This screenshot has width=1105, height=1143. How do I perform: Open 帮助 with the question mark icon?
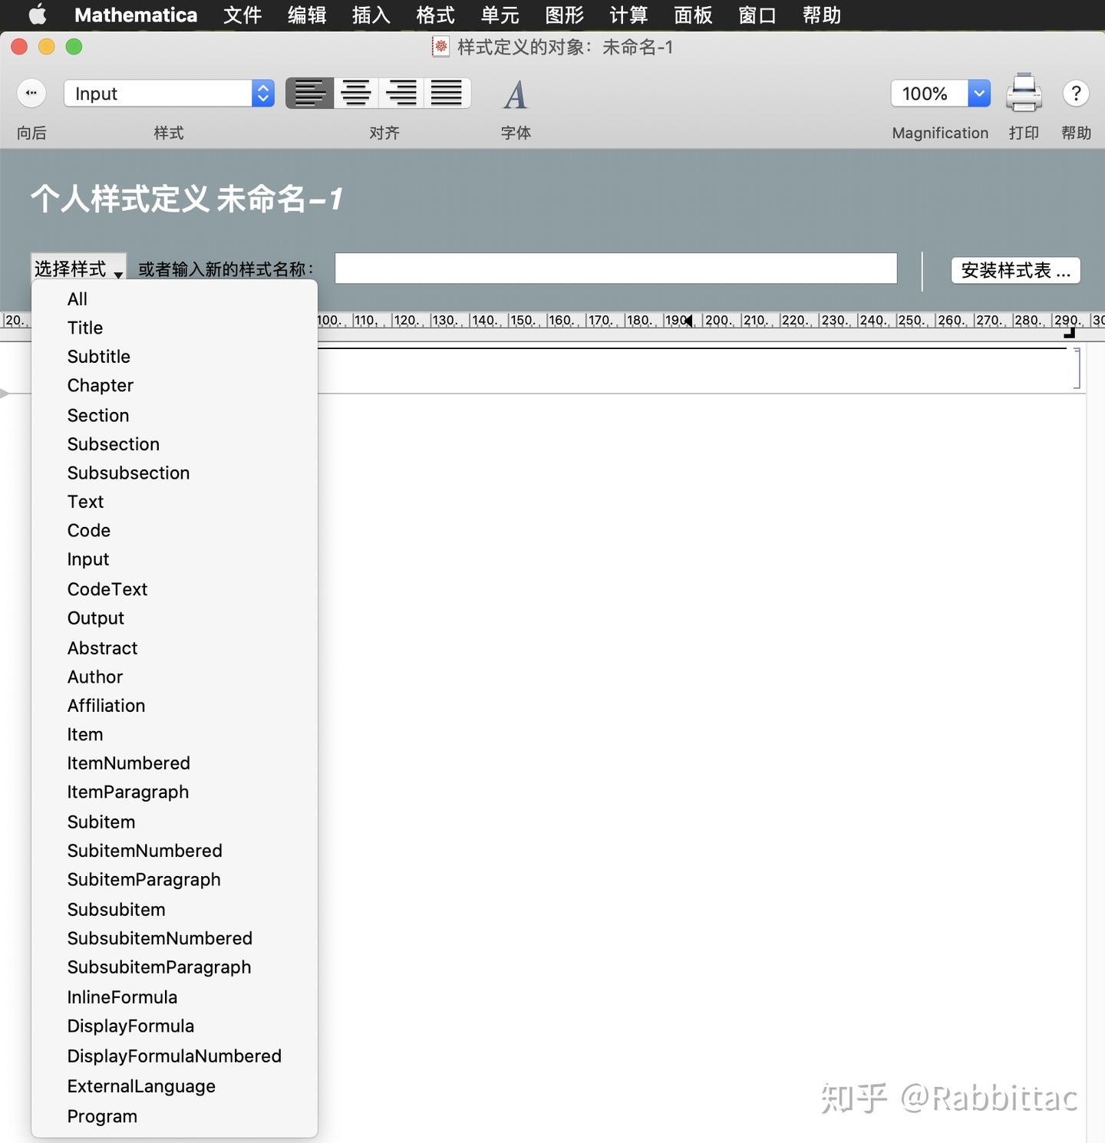(1077, 93)
